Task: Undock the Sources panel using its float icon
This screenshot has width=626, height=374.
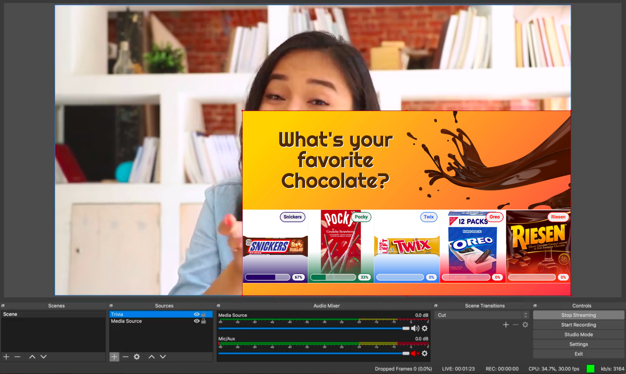Action: 111,305
